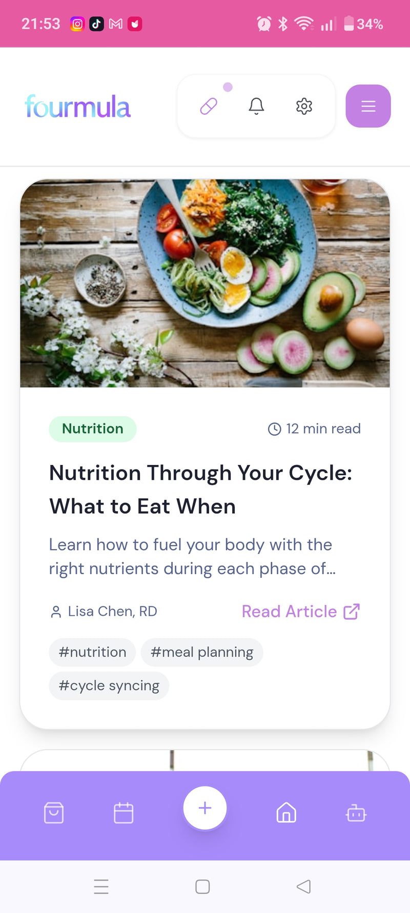Open notifications bell
The height and width of the screenshot is (913, 410).
(256, 106)
